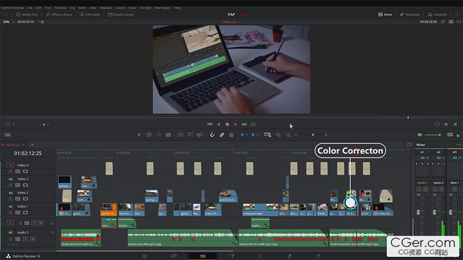Image resolution: width=463 pixels, height=260 pixels.
Task: Open mixer options three-dot menu
Action: pyautogui.click(x=458, y=145)
